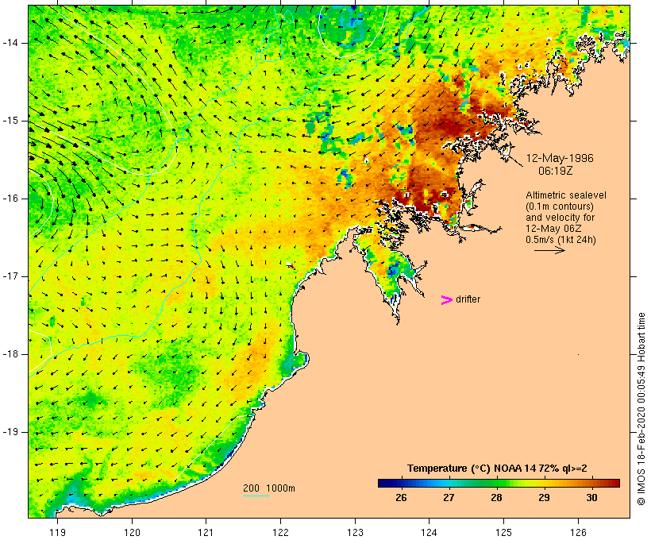Click latitude axis label '-17'
Image resolution: width=651 pixels, height=540 pixels.
coord(10,276)
